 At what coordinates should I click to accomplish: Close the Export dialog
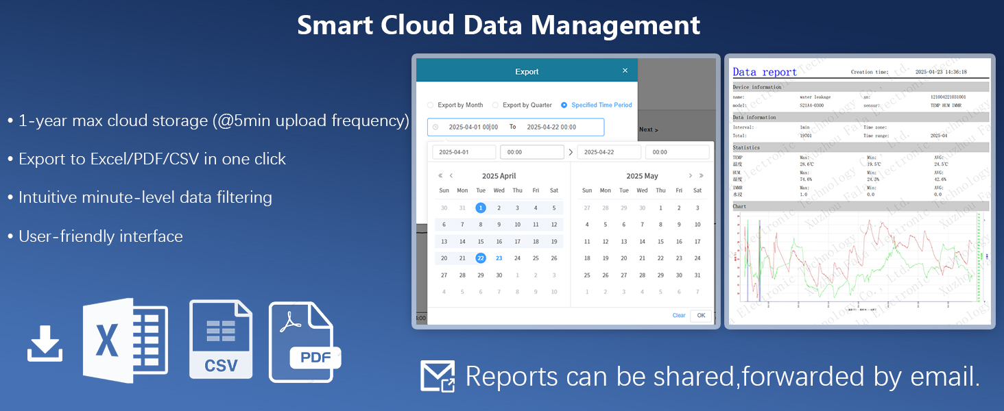click(625, 70)
